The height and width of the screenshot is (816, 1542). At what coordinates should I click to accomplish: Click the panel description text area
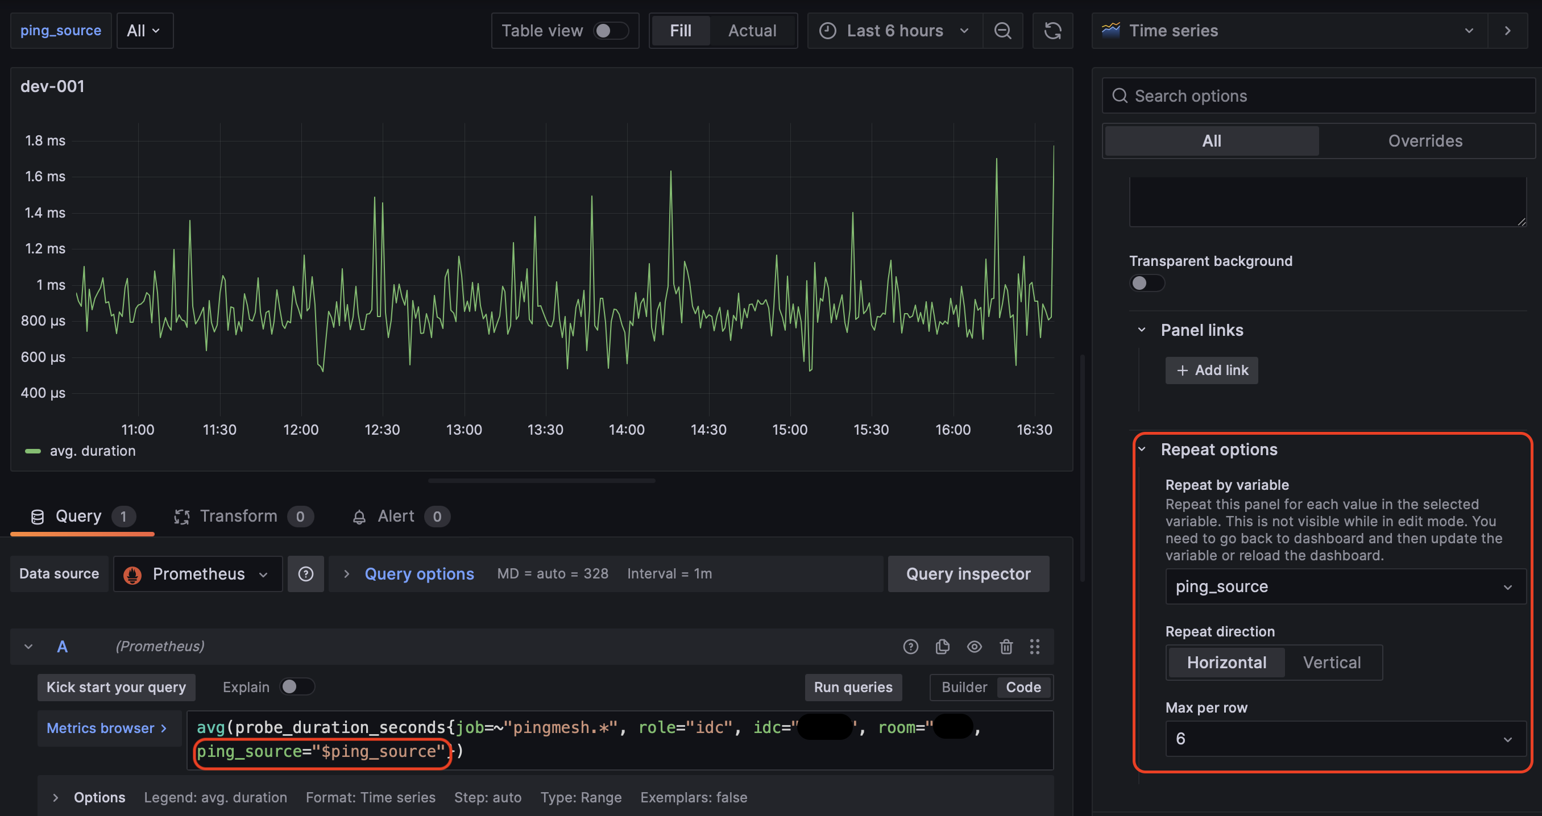1328,202
